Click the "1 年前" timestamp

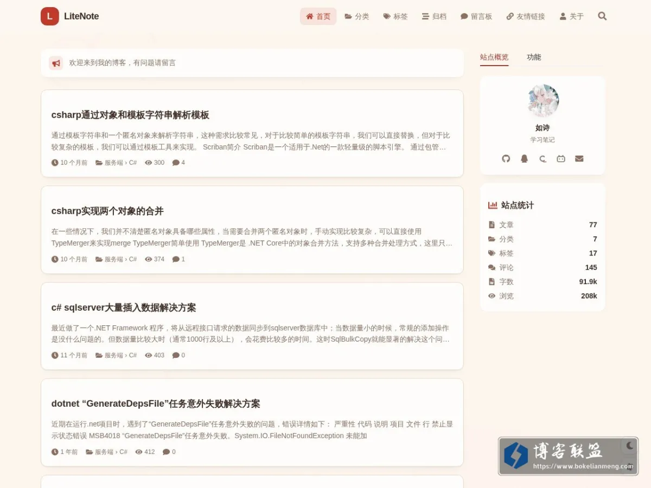(65, 452)
